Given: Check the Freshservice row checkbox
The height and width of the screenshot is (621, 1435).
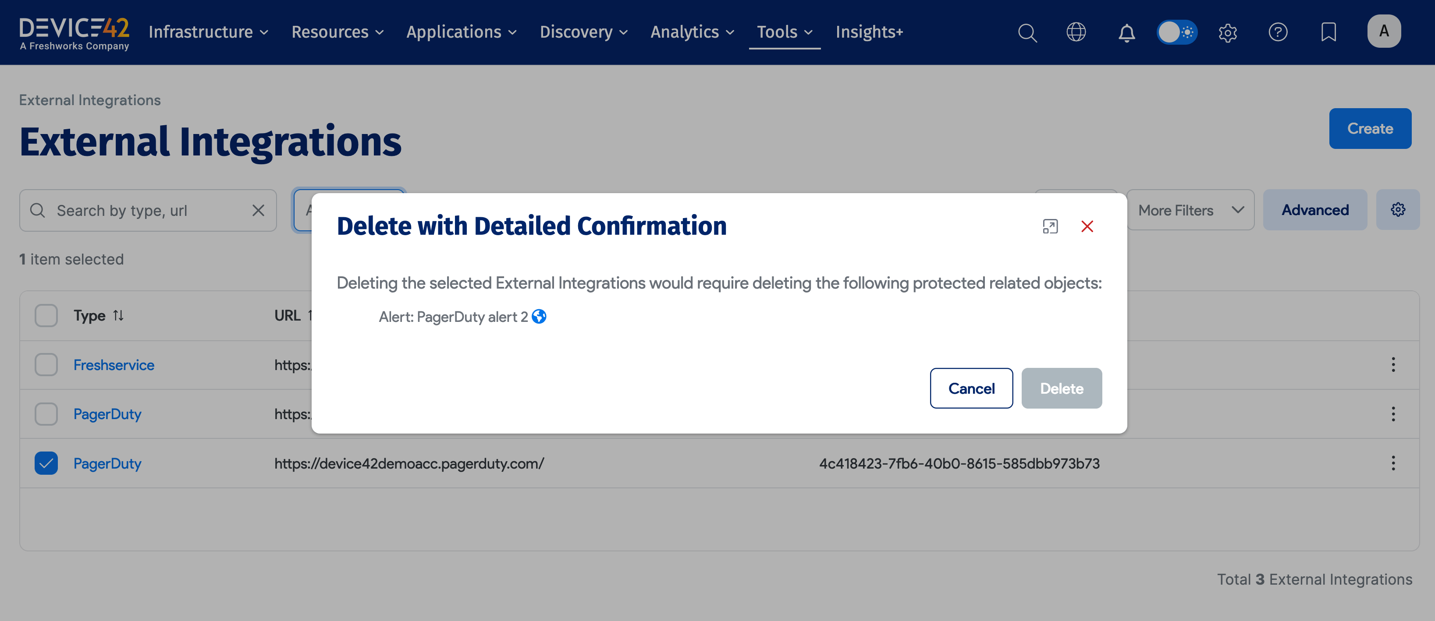Looking at the screenshot, I should (46, 364).
